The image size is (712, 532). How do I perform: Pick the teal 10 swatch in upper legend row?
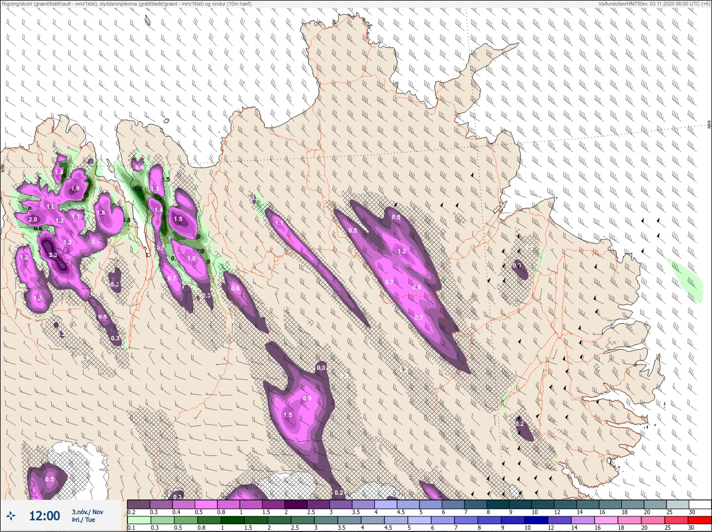point(543,504)
